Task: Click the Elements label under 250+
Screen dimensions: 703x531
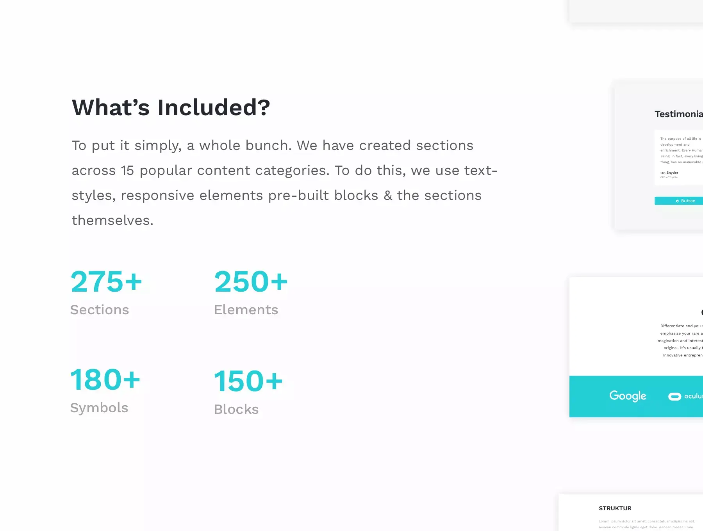Action: click(x=246, y=310)
